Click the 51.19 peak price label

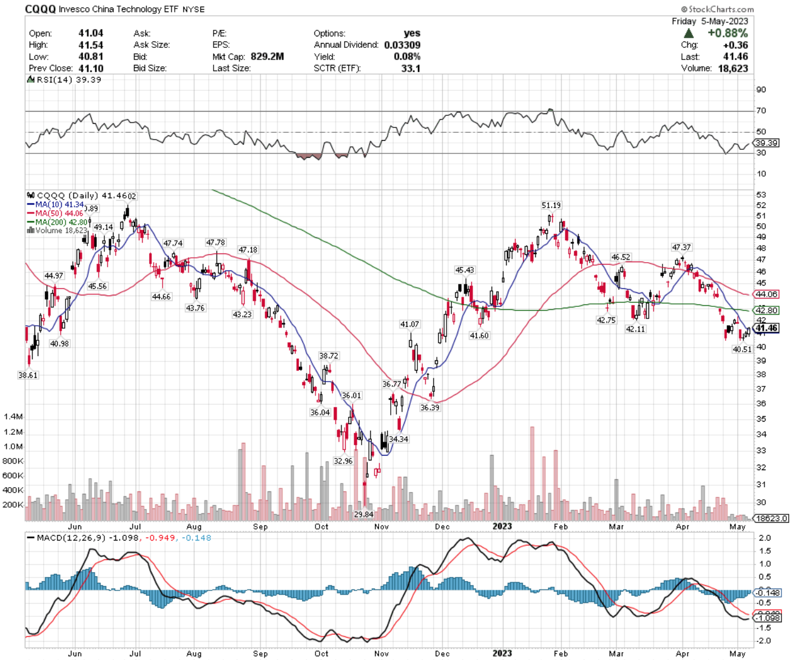[x=551, y=206]
